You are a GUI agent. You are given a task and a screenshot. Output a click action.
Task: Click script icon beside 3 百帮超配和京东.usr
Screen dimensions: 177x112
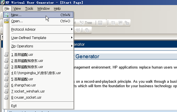[x=6, y=67]
